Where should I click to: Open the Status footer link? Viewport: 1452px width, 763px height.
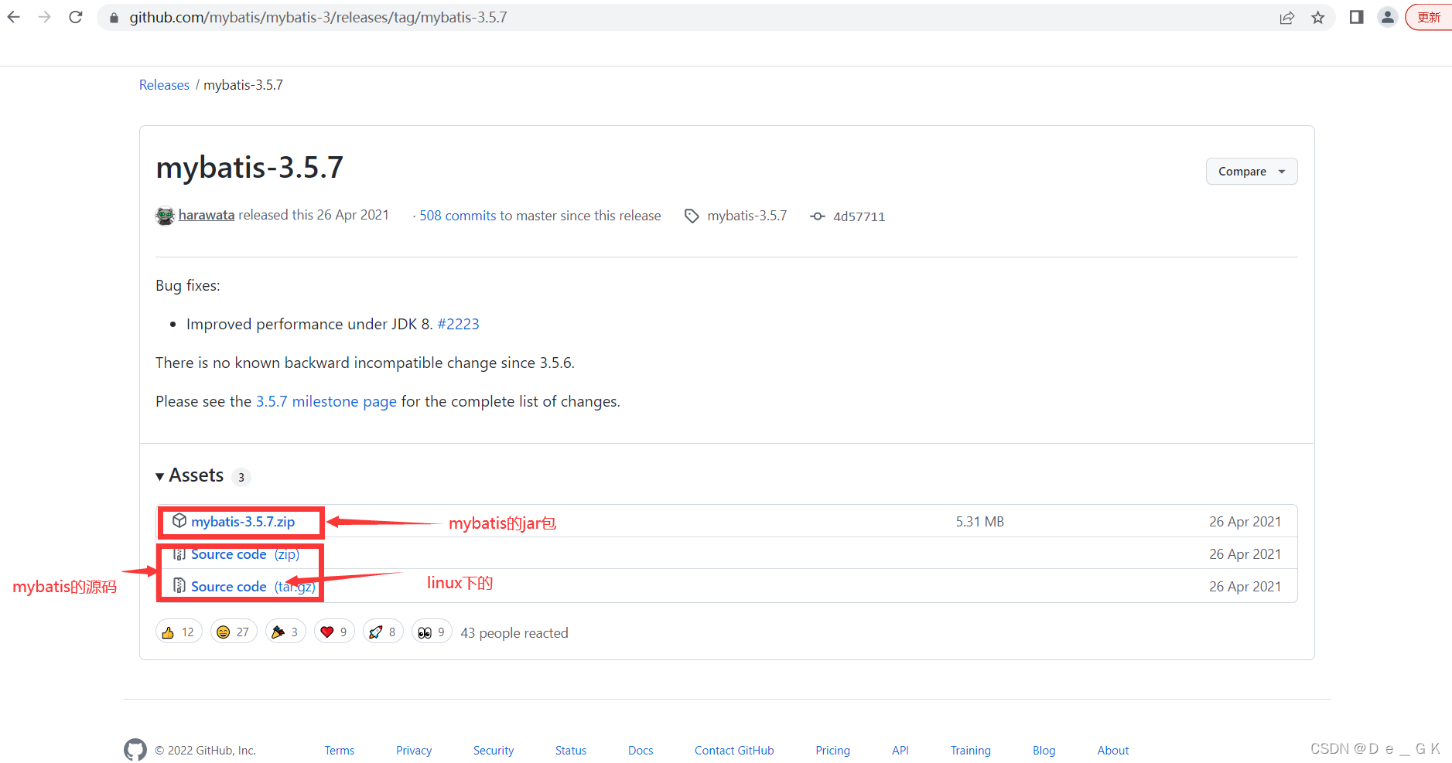pyautogui.click(x=571, y=751)
